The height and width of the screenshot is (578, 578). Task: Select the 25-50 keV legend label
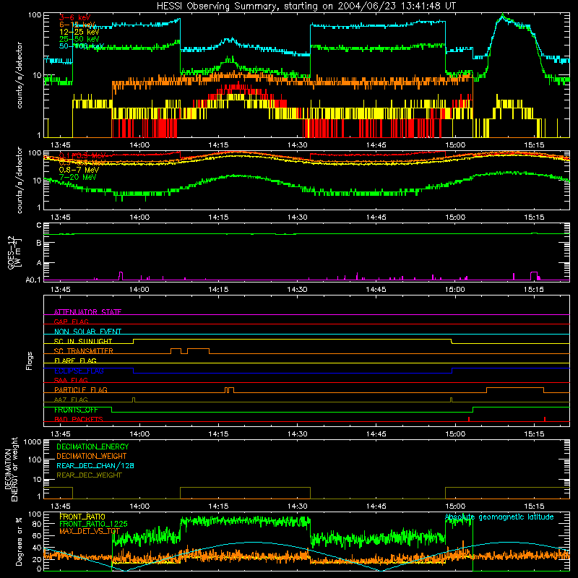(x=79, y=39)
